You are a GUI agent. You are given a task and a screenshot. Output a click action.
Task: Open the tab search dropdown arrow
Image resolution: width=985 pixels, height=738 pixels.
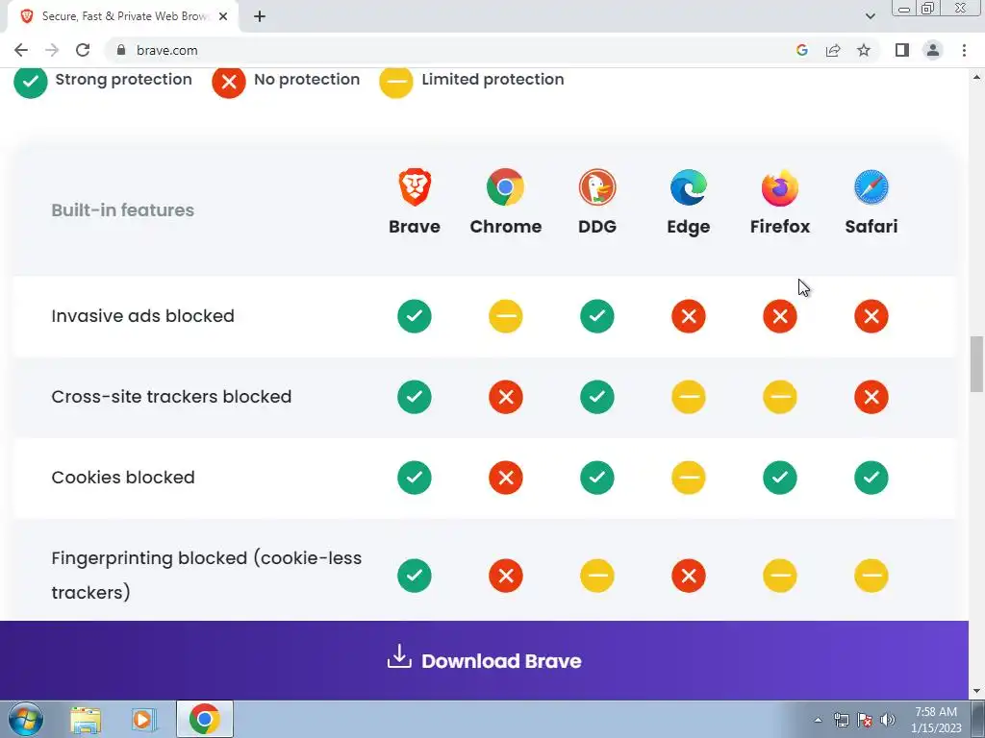point(870,16)
